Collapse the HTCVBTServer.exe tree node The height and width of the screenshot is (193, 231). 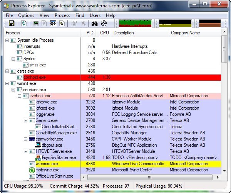(x=26, y=152)
